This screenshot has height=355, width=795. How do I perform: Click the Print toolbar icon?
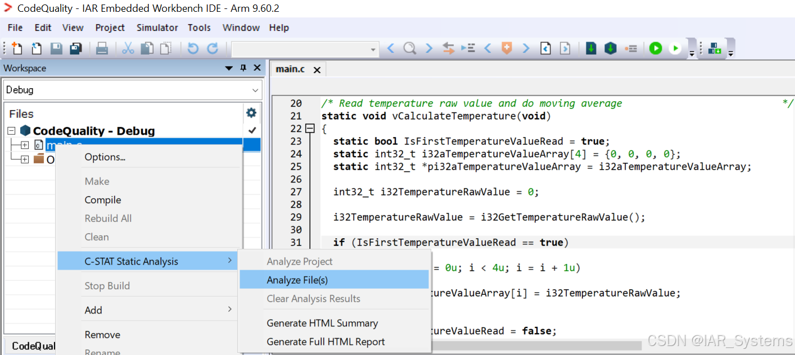[102, 49]
